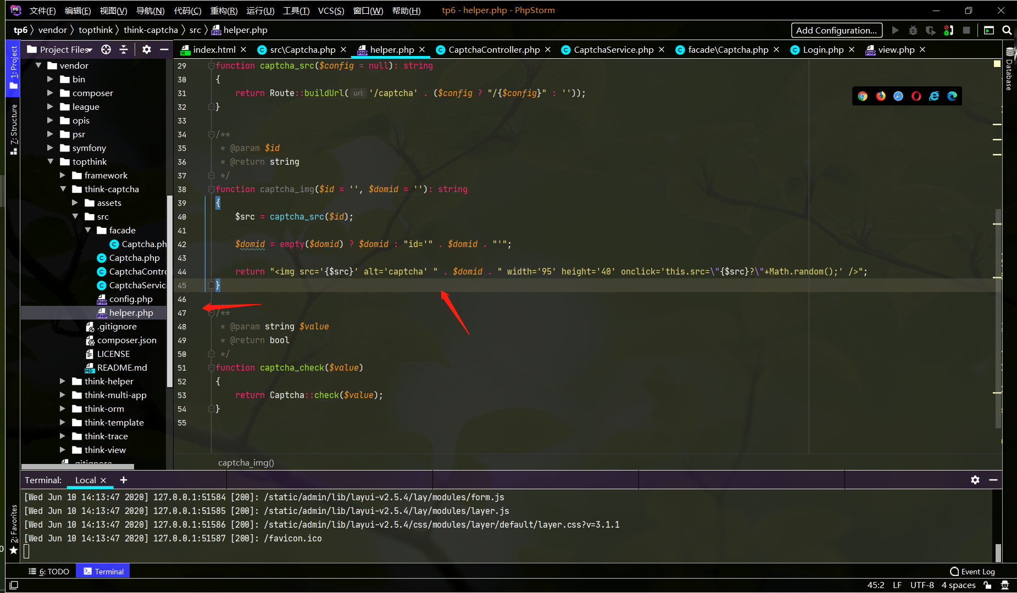Hide the Project panel with minus icon
This screenshot has width=1017, height=593.
tap(164, 49)
